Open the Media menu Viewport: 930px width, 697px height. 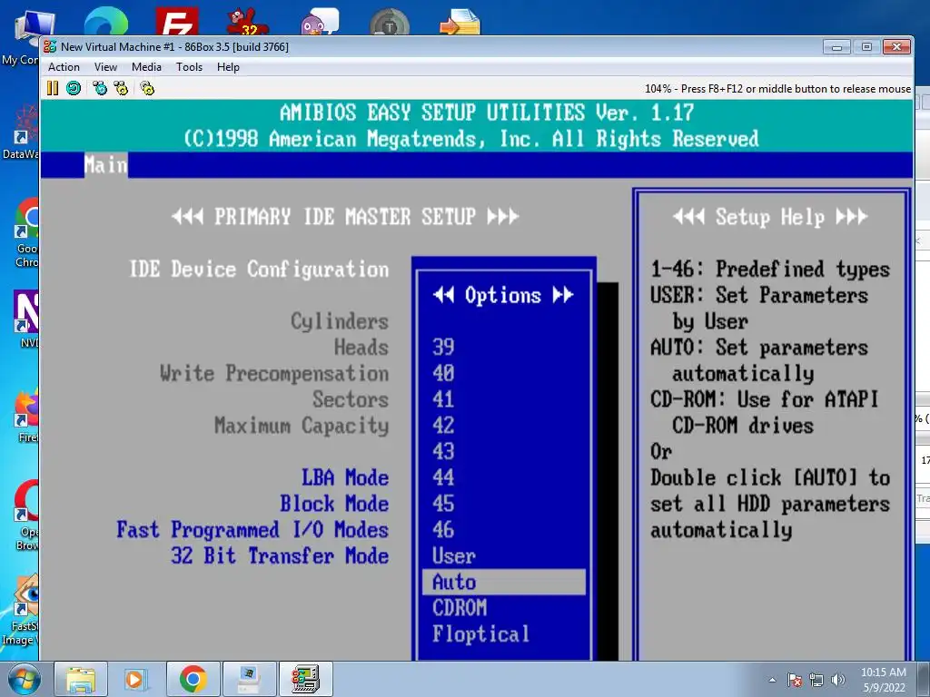pos(146,67)
